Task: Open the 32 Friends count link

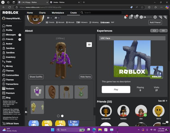Action: [x=50, y=22]
